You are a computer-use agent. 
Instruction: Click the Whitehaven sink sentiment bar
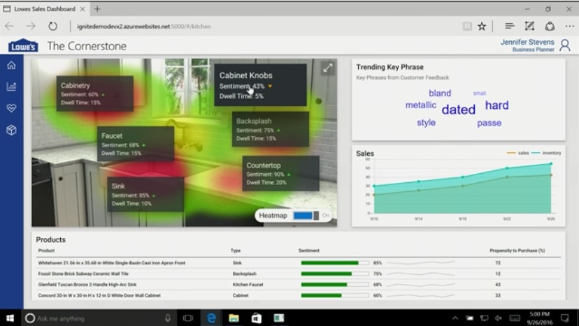(x=335, y=263)
